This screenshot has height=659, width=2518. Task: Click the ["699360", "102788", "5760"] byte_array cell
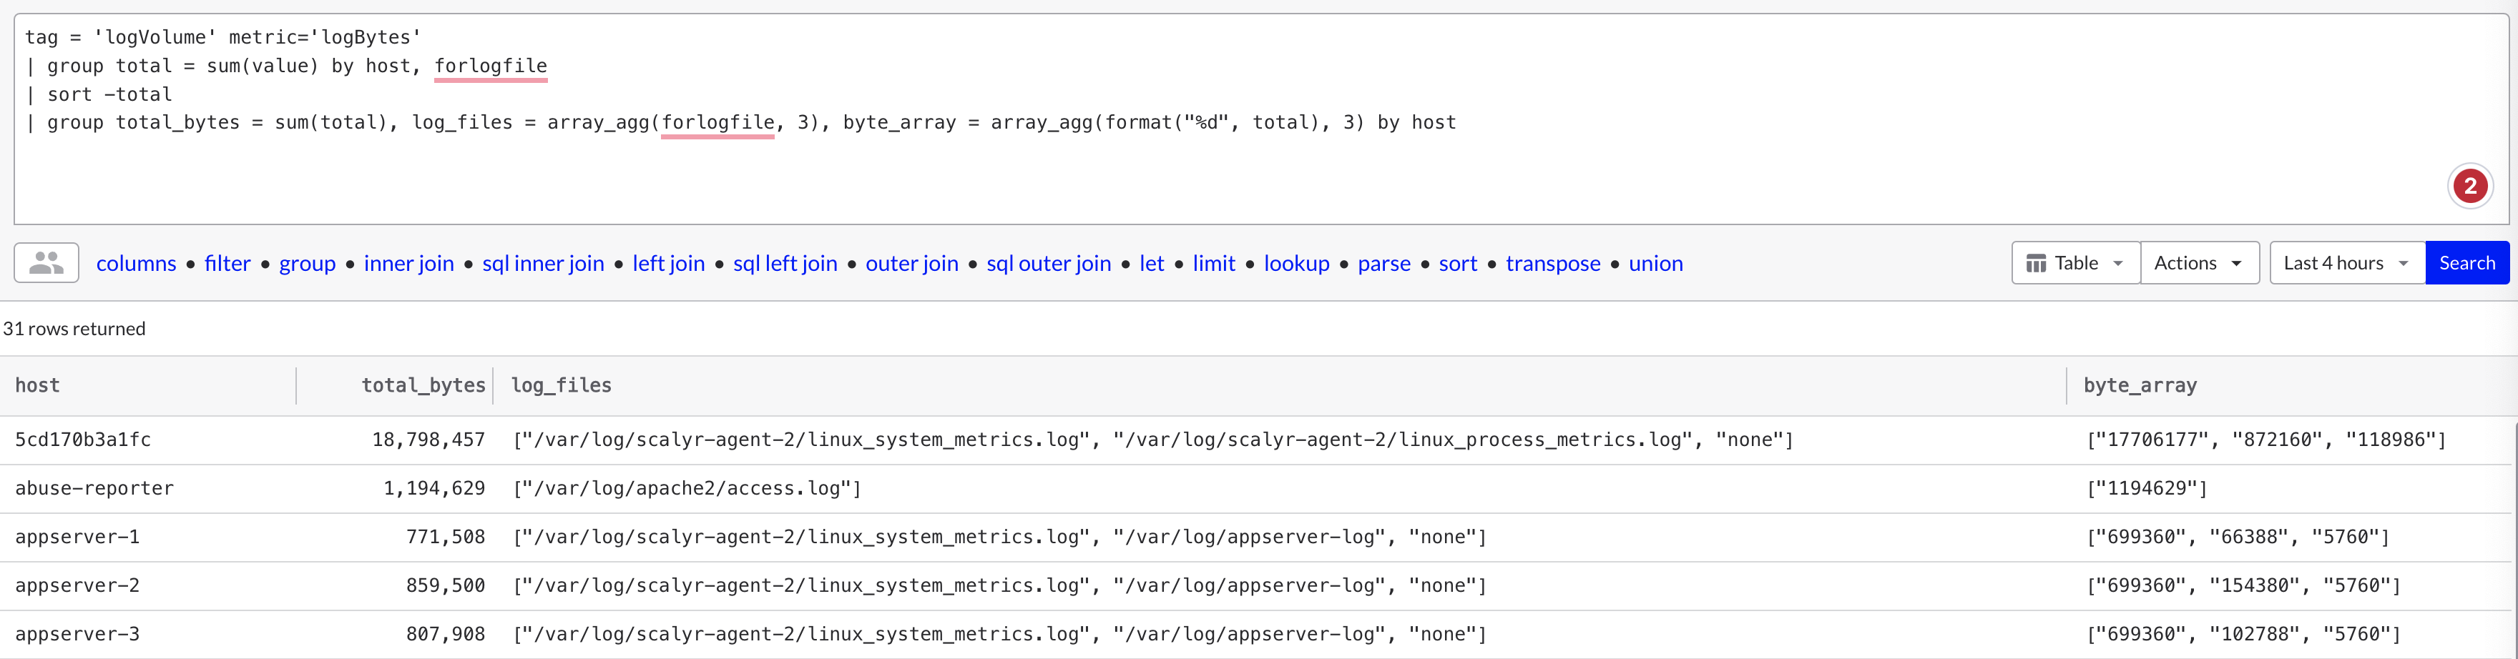tap(2243, 635)
